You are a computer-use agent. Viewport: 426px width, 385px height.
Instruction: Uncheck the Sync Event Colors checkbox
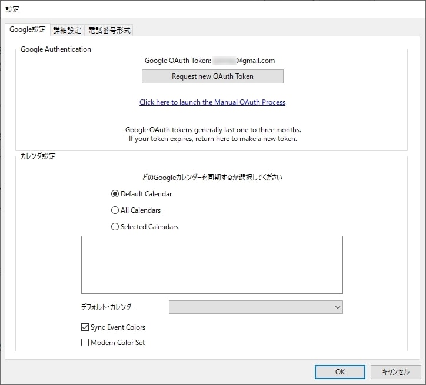click(x=114, y=327)
